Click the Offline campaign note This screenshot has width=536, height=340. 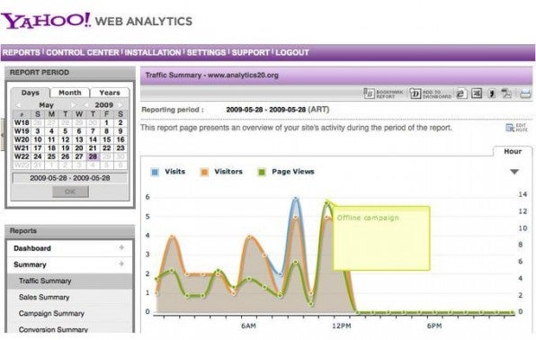pos(381,238)
